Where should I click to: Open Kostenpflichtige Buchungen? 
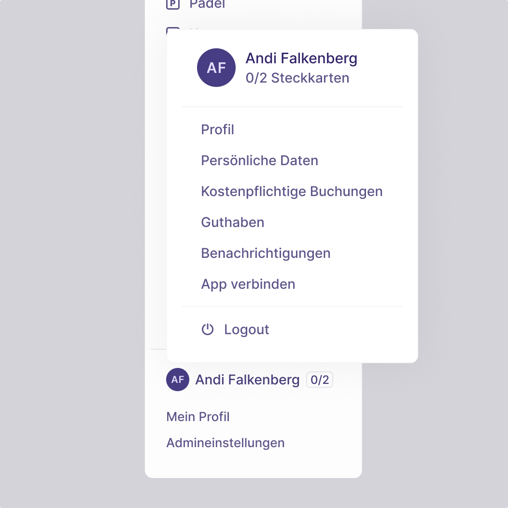(x=292, y=191)
